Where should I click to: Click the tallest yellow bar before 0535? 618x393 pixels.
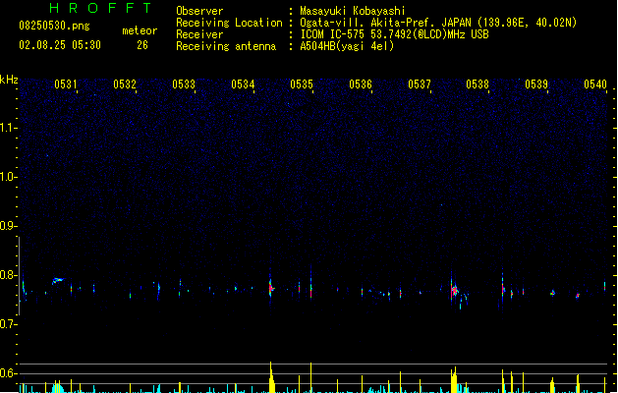tap(271, 377)
